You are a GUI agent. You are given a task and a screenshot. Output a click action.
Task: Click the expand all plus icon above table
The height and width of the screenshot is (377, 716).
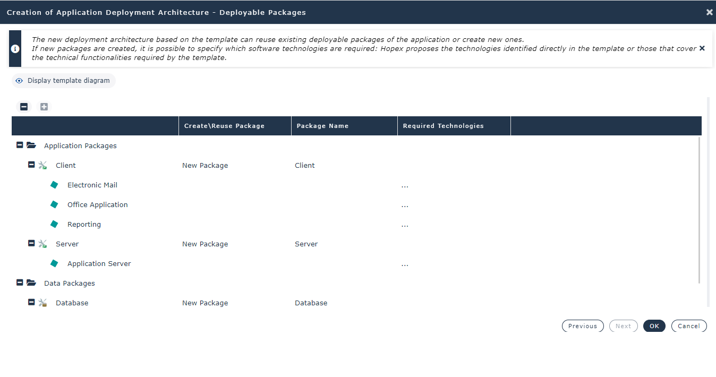[x=44, y=107]
